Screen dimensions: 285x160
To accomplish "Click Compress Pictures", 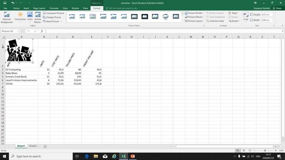I will coord(53,13).
